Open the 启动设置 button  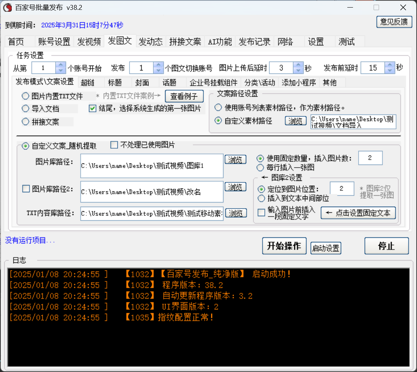pyautogui.click(x=326, y=248)
